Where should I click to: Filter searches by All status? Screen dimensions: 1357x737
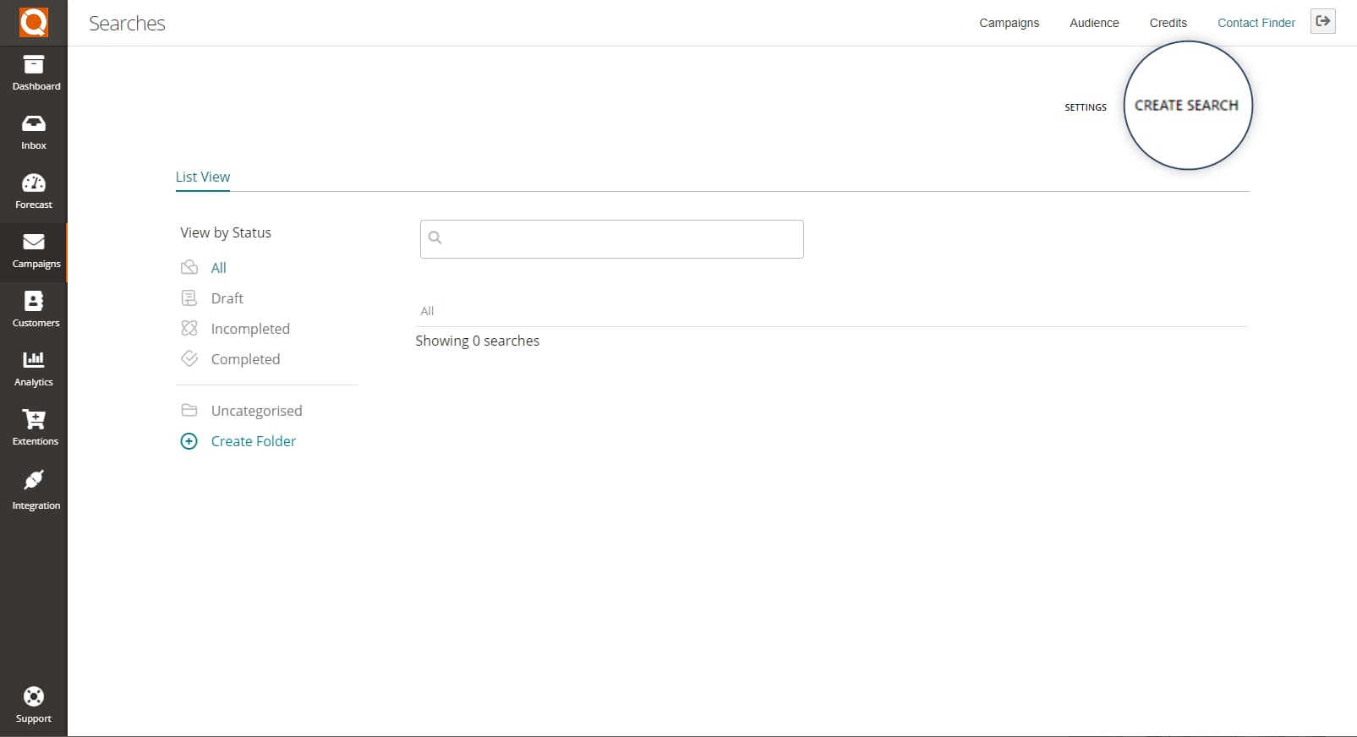tap(218, 268)
